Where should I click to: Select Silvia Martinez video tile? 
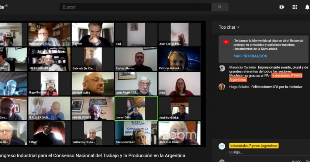pos(136,133)
